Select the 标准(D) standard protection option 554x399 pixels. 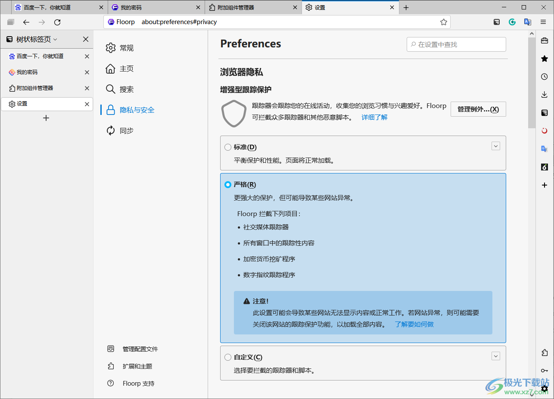[227, 147]
